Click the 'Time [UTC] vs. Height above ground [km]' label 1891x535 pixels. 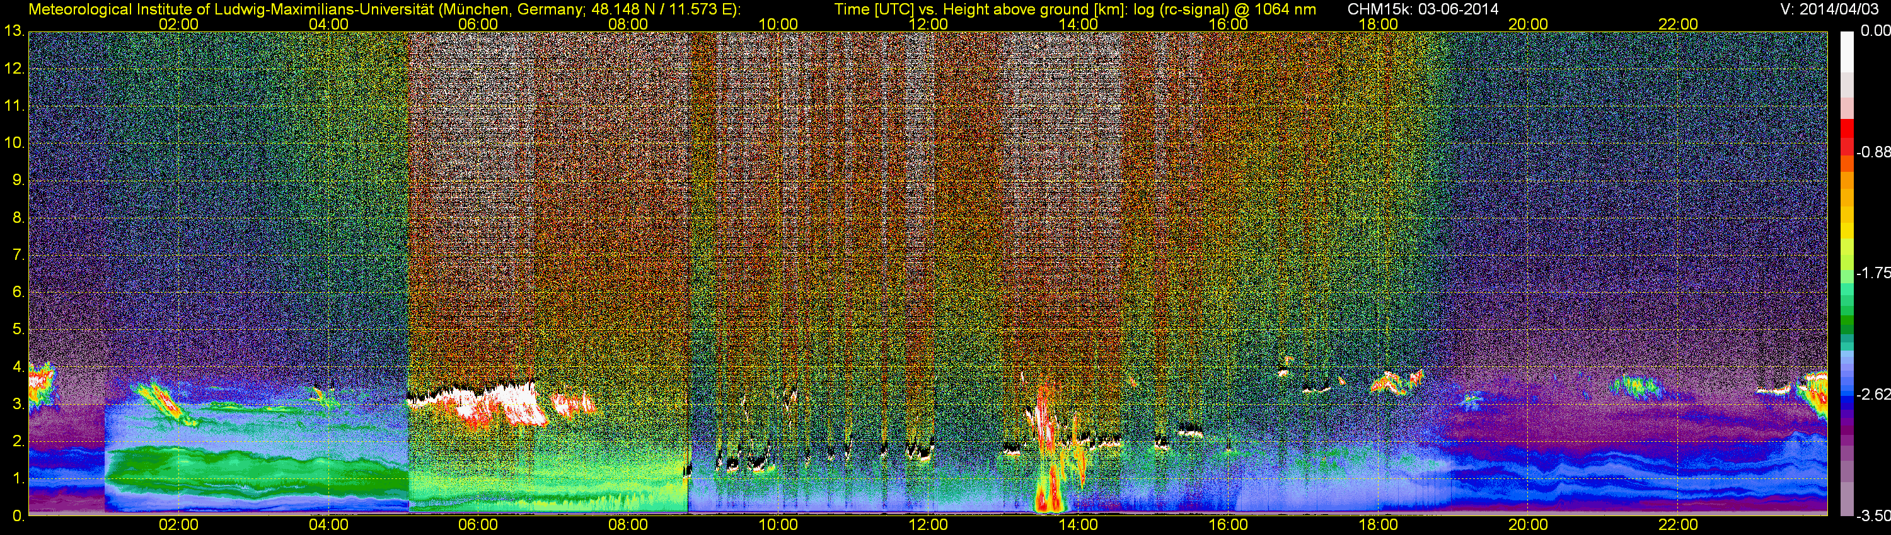coord(980,9)
